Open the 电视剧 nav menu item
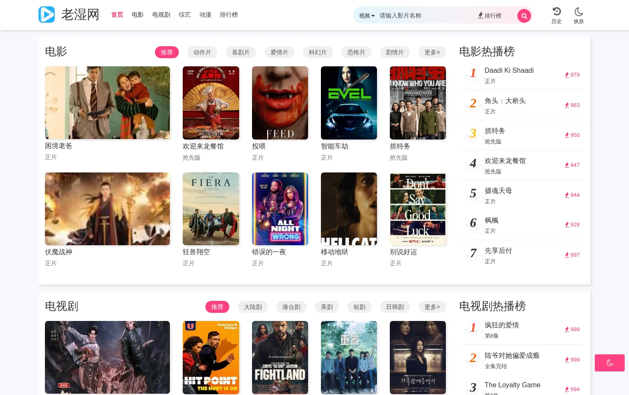This screenshot has width=629, height=395. 161,15
